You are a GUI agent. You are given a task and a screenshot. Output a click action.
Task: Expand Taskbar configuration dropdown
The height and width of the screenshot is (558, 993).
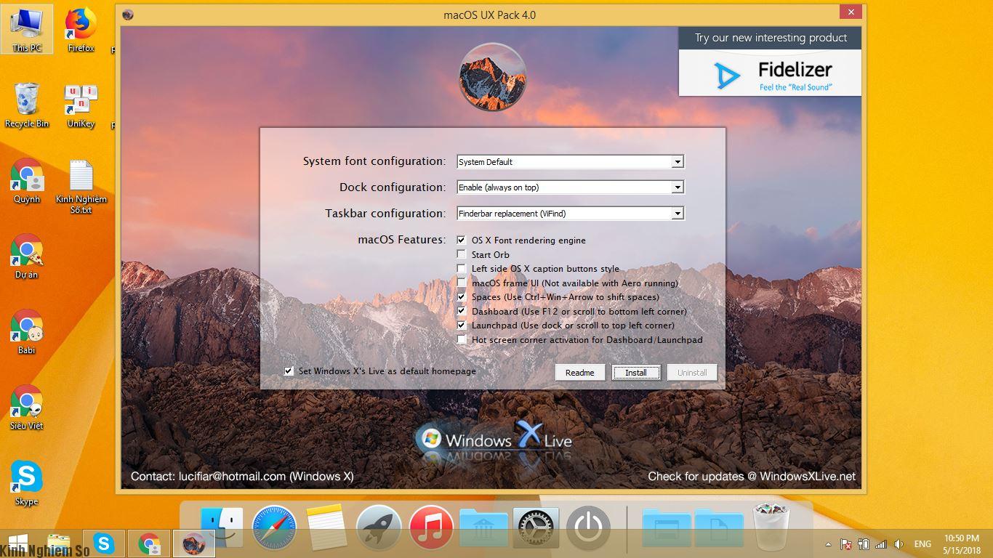[678, 214]
